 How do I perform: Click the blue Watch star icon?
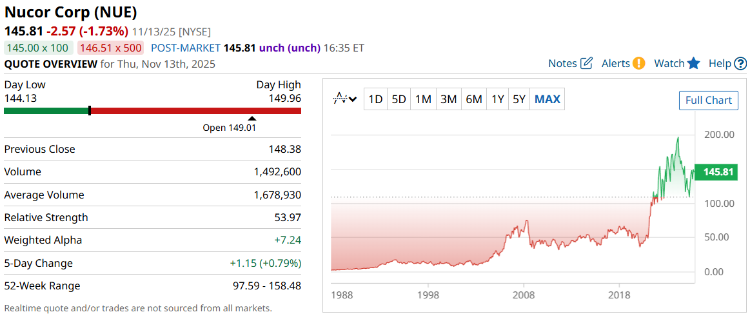pos(693,63)
